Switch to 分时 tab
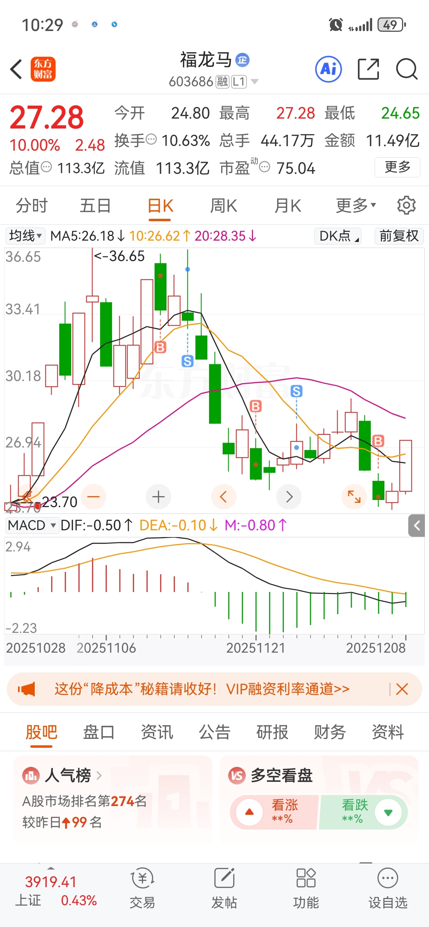Viewport: 429px width, 927px height. click(32, 206)
